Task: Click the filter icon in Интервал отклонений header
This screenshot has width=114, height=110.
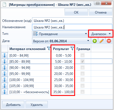Action: click(49, 49)
